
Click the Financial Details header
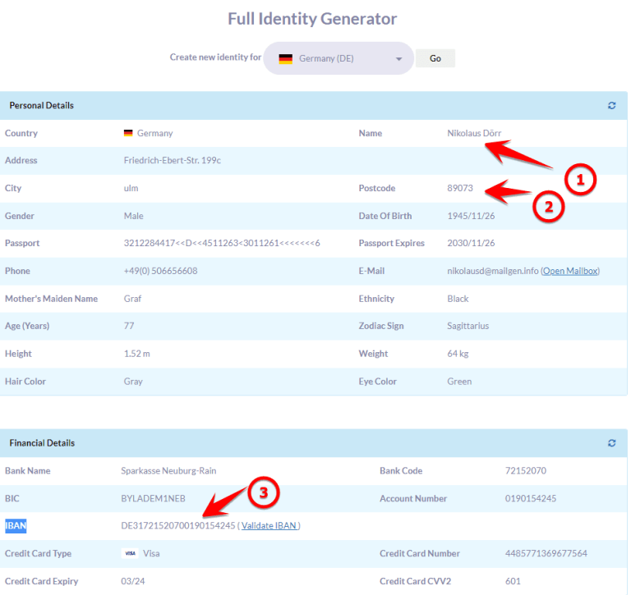pyautogui.click(x=42, y=443)
